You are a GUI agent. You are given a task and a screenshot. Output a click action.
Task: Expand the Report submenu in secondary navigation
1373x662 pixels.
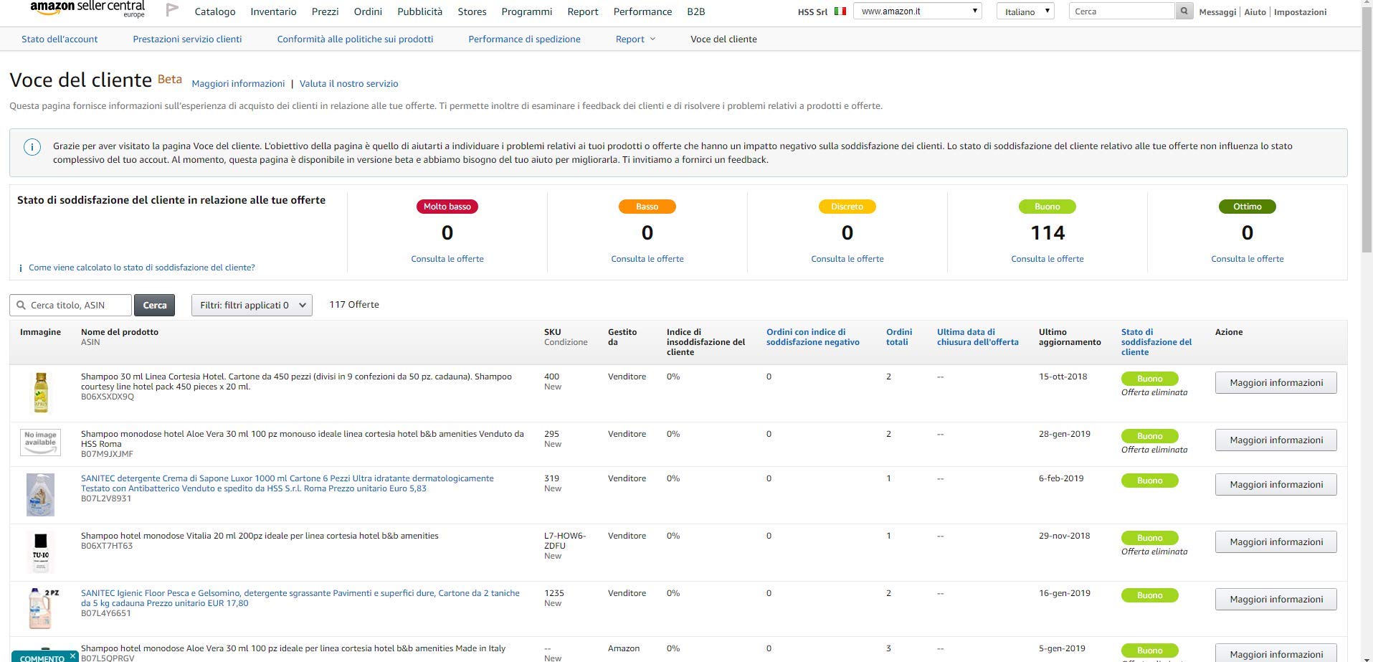tap(635, 39)
